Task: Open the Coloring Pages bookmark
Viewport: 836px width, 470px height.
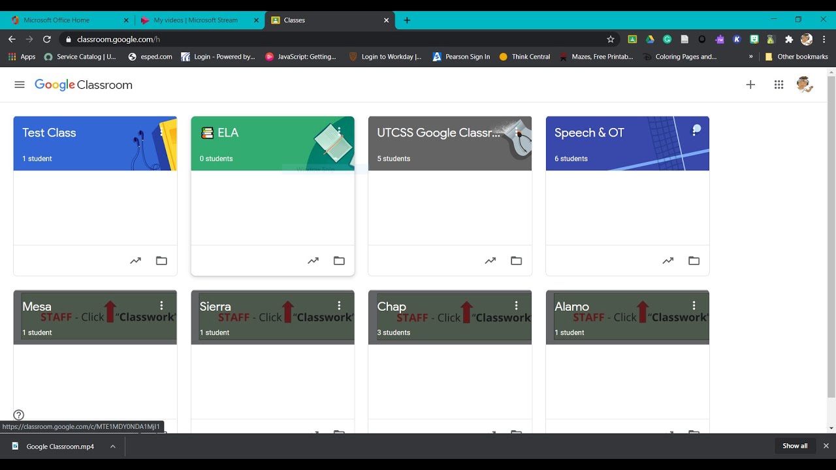Action: (x=679, y=57)
